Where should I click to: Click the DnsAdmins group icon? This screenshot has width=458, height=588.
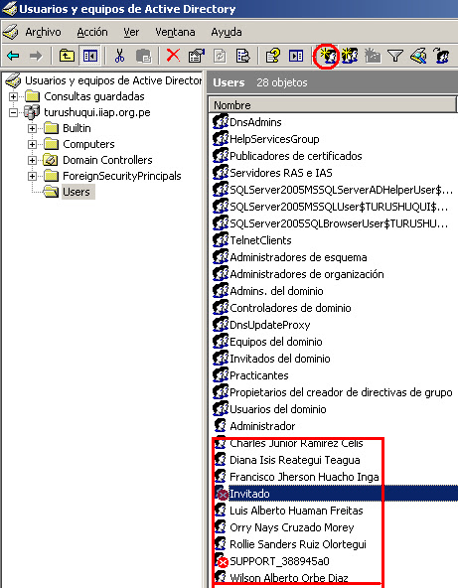[221, 122]
